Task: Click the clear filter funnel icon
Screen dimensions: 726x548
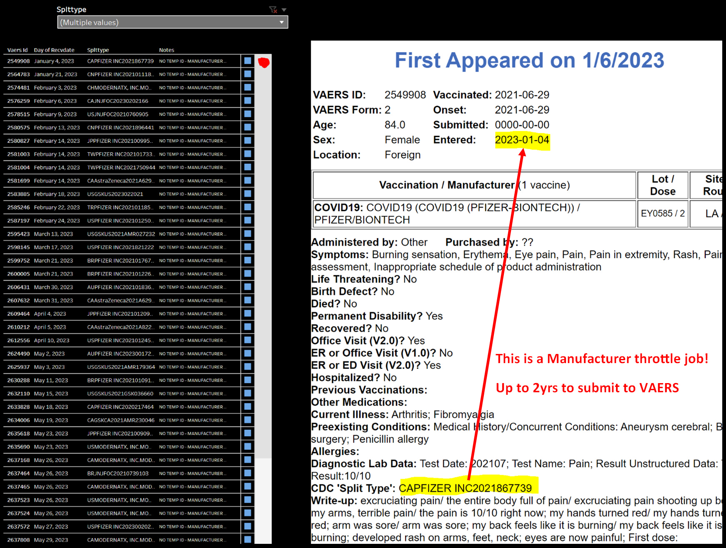Action: (x=273, y=9)
